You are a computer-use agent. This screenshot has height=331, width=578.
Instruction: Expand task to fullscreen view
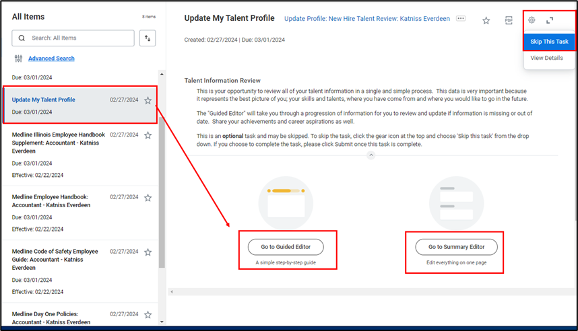click(x=550, y=20)
